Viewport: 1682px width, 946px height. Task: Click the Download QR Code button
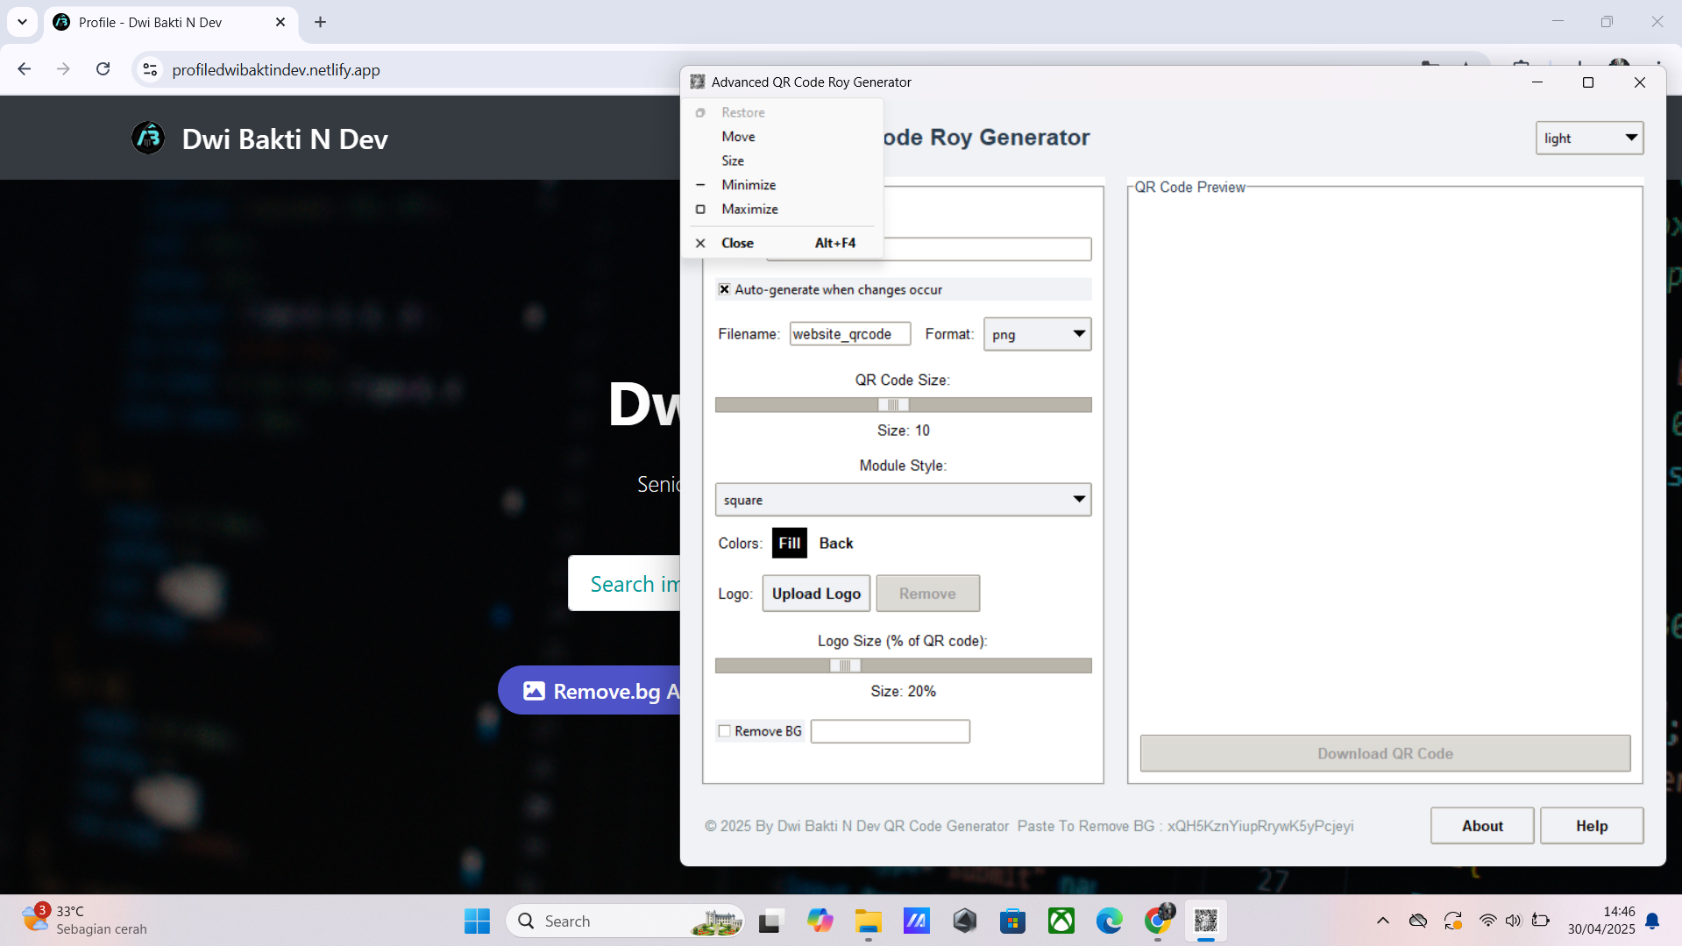click(1385, 754)
